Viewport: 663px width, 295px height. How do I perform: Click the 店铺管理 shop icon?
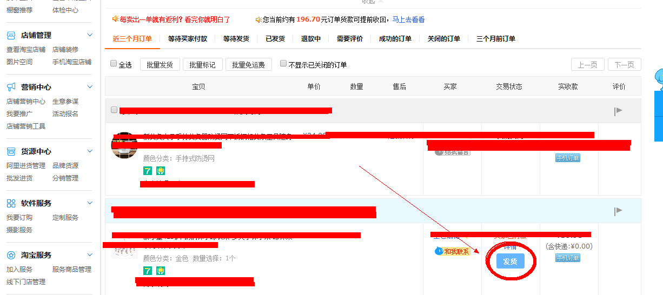coord(11,35)
